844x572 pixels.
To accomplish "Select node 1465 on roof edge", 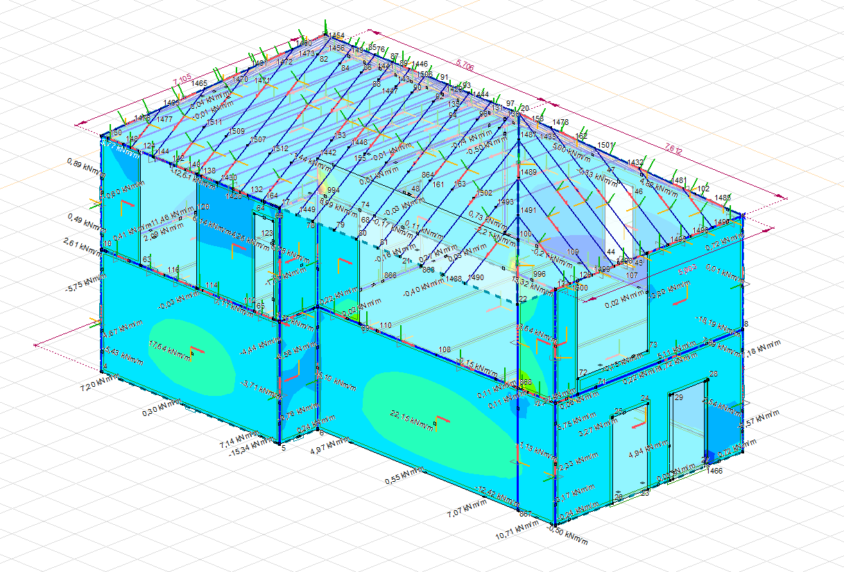I will click(199, 83).
